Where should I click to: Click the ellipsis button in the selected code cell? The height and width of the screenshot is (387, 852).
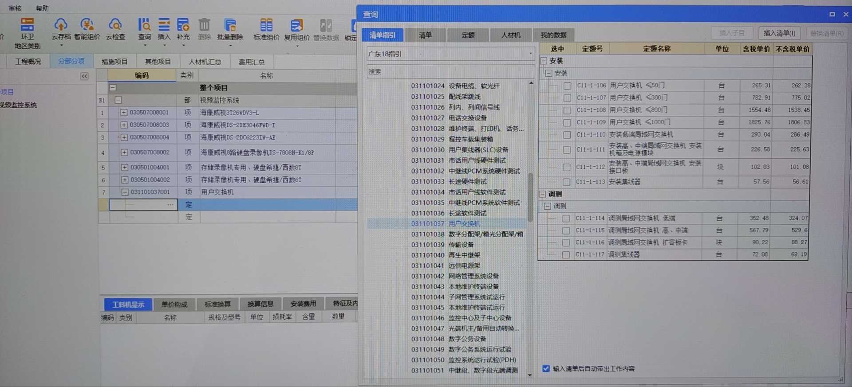click(x=170, y=204)
